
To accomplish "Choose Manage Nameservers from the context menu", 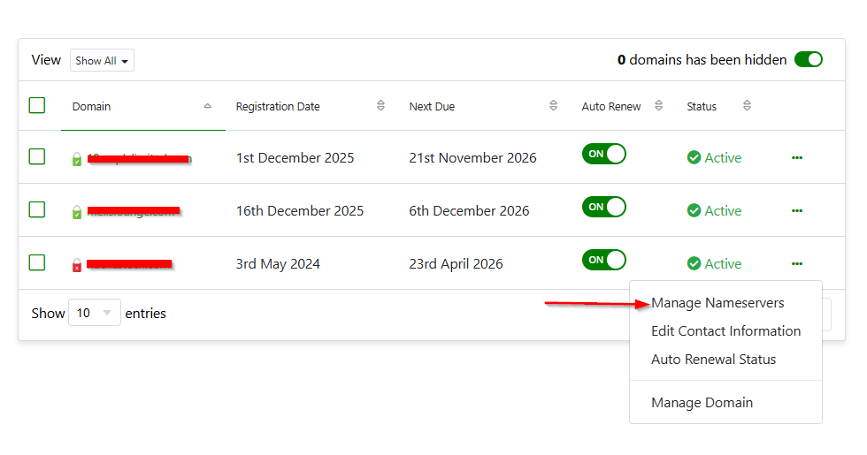I will (717, 303).
